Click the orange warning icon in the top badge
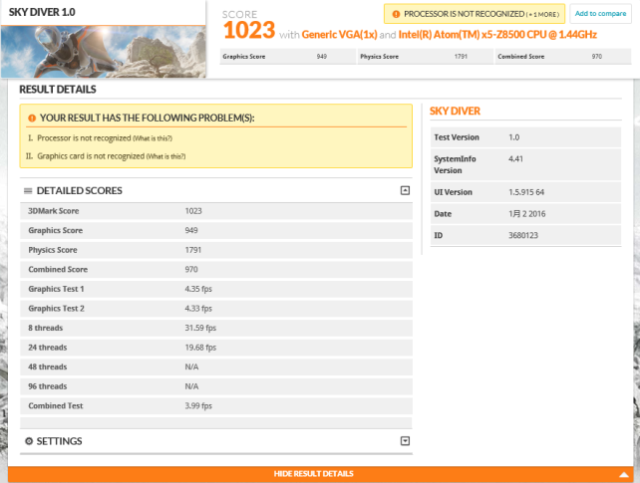This screenshot has width=640, height=483. coord(396,14)
